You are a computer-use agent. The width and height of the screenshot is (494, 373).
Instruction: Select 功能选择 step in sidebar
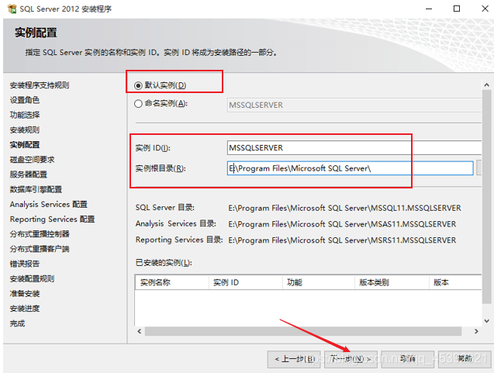coord(25,115)
